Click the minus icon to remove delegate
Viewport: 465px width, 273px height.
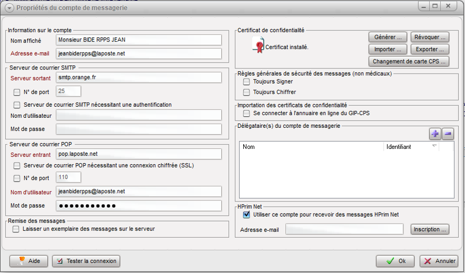tap(448, 134)
